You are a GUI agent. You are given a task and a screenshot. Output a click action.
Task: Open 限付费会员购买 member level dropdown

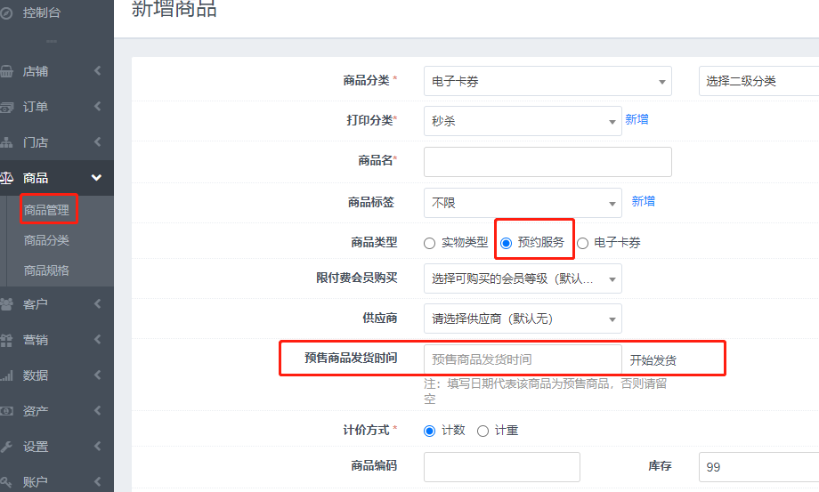[x=523, y=278]
